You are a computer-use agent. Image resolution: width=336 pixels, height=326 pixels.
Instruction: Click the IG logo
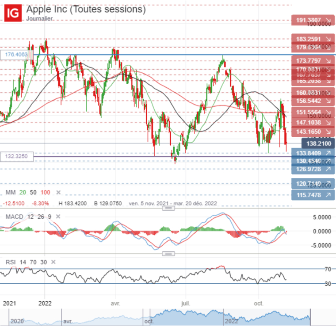[x=13, y=13]
